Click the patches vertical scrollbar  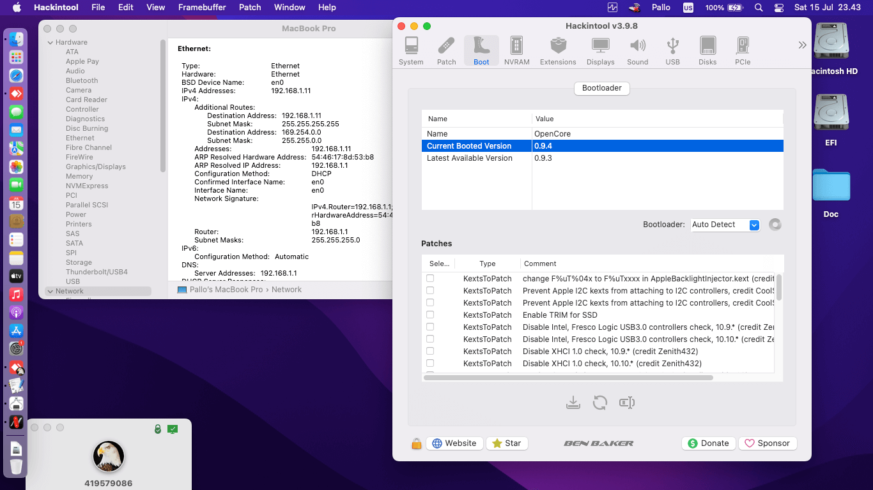779,286
